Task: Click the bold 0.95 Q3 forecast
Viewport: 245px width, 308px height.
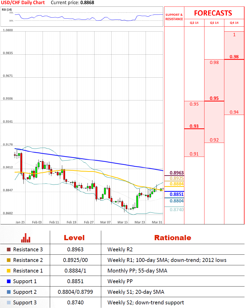Action: coord(214,98)
